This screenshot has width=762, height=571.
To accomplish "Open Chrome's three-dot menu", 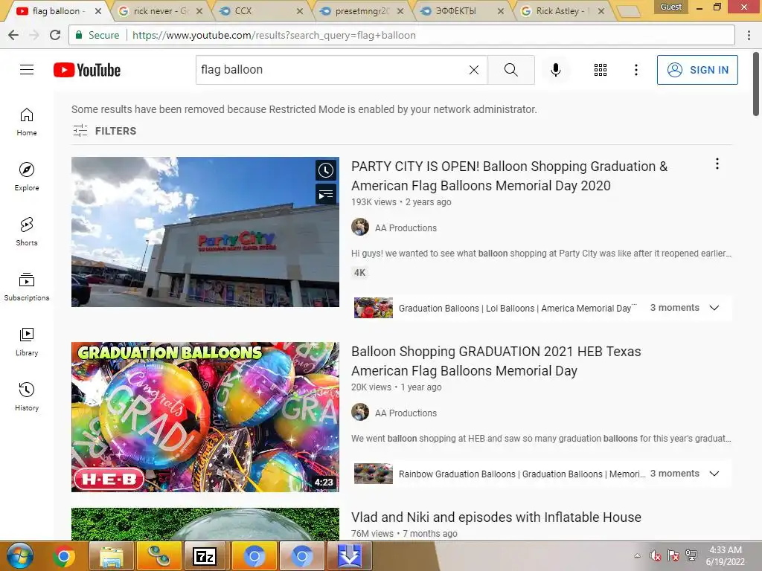I will [749, 35].
